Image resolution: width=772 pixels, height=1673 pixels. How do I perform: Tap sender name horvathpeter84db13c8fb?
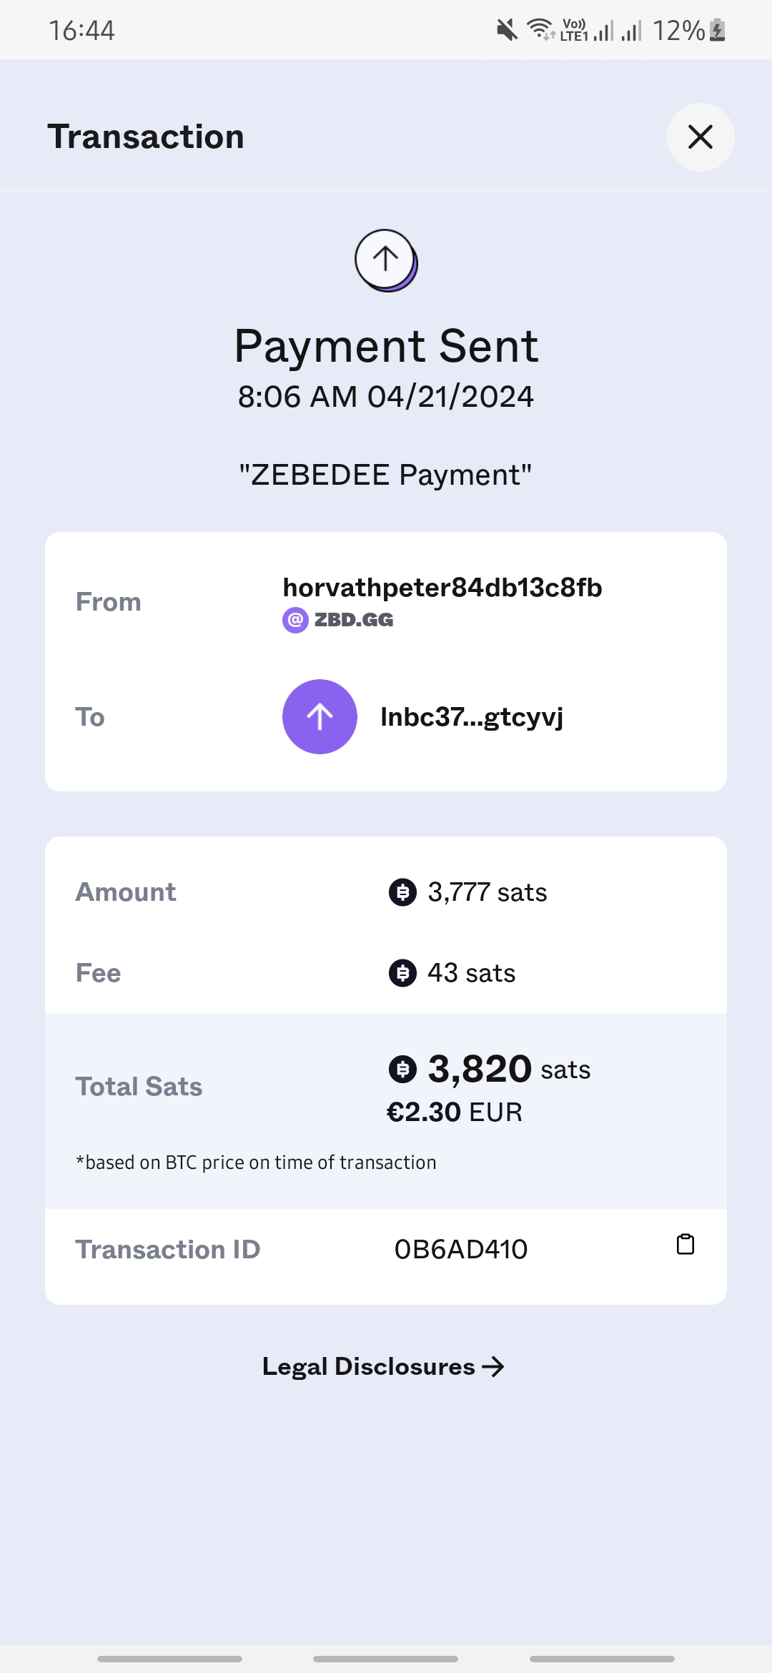click(x=442, y=588)
